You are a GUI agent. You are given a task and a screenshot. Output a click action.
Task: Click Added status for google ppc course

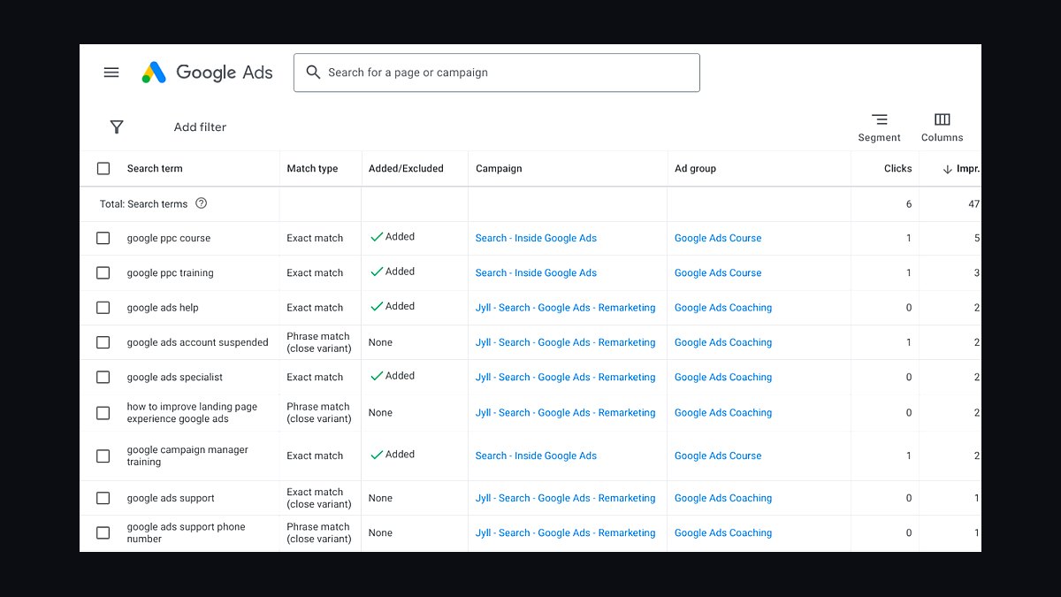[393, 237]
